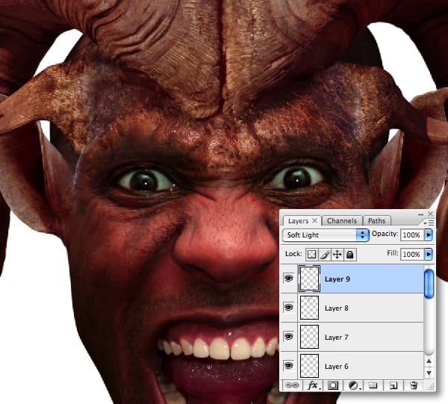This screenshot has height=404, width=448.
Task: Lock layer position
Action: pyautogui.click(x=337, y=255)
